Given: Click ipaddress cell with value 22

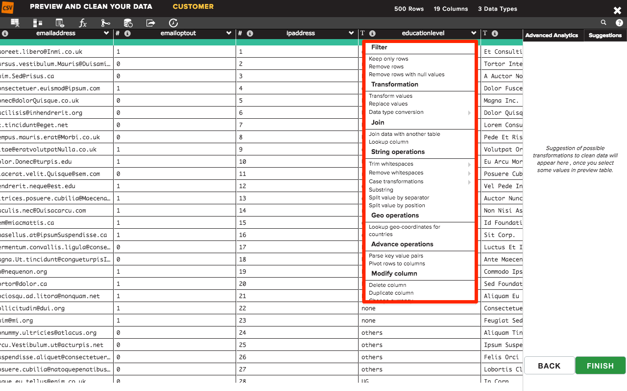Looking at the screenshot, I should 297,308.
